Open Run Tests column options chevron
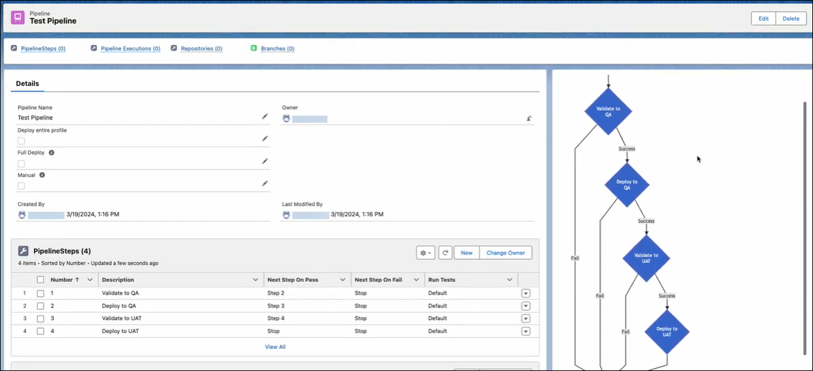The height and width of the screenshot is (371, 813). click(510, 279)
